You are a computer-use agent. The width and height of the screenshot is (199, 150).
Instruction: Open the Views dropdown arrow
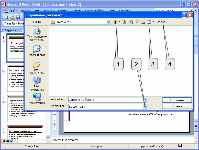[x=153, y=22]
